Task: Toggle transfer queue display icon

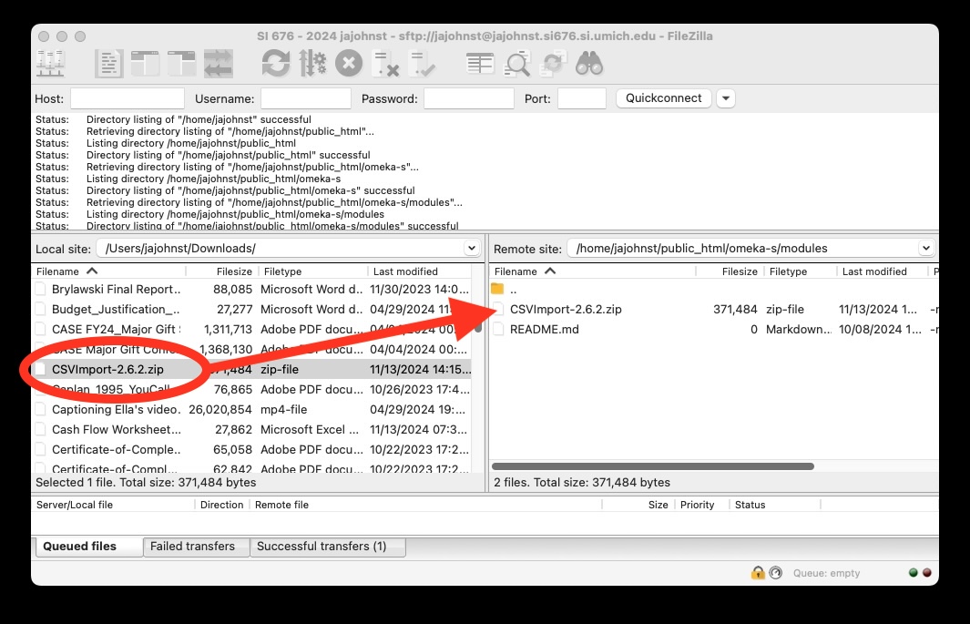Action: point(219,64)
